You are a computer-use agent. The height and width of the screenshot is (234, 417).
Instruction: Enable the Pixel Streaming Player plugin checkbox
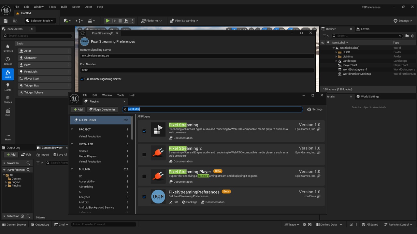[x=144, y=176]
